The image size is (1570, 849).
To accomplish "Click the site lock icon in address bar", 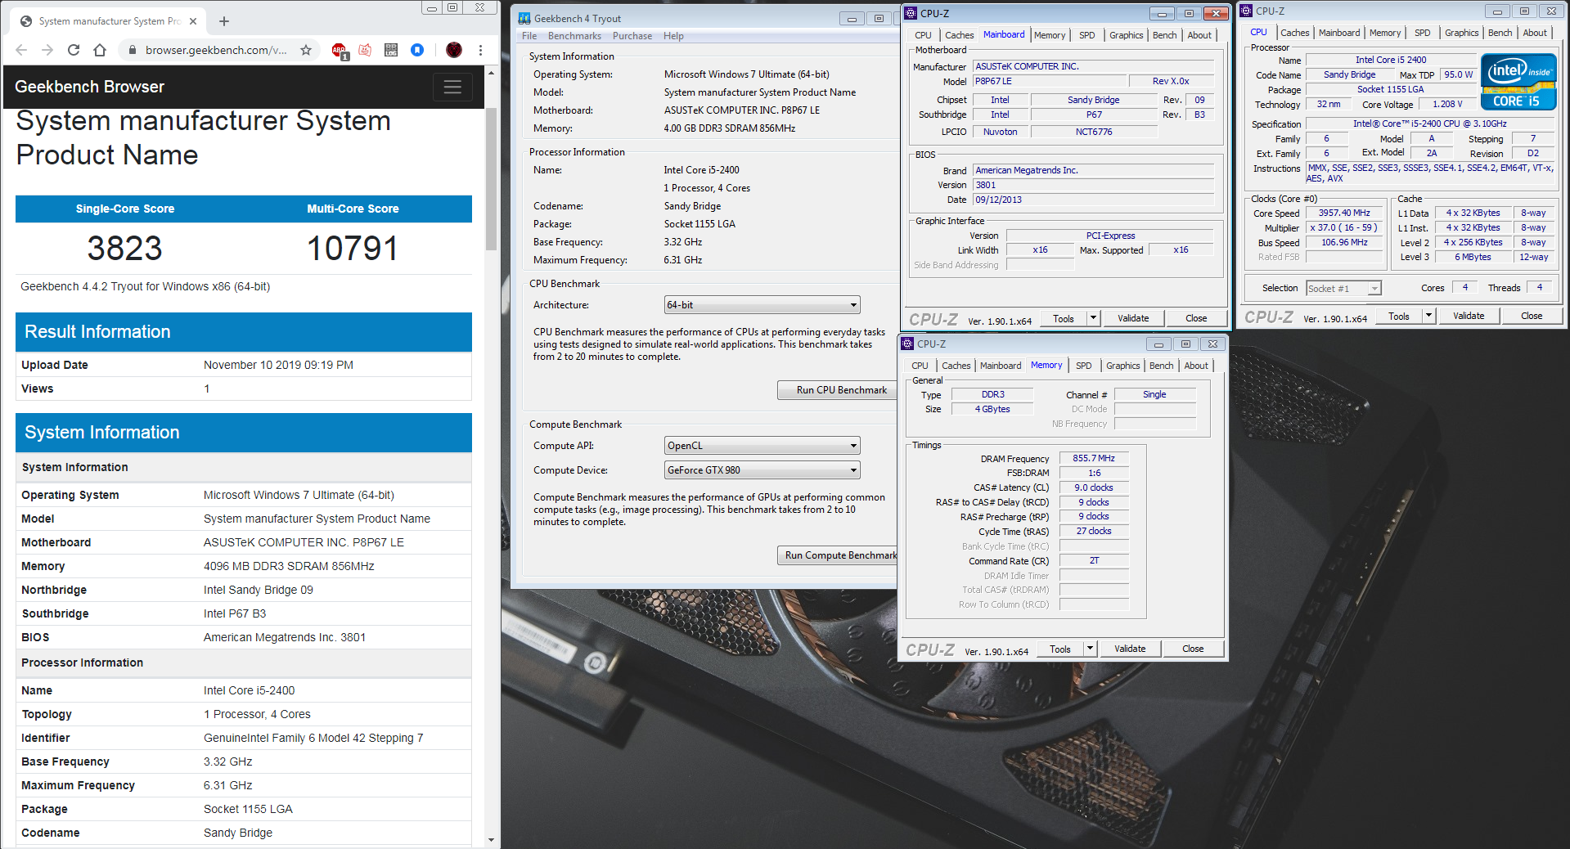I will (132, 50).
